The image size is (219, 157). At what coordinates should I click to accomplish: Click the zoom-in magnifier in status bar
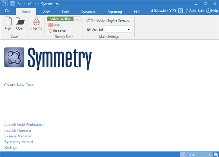click(x=216, y=154)
